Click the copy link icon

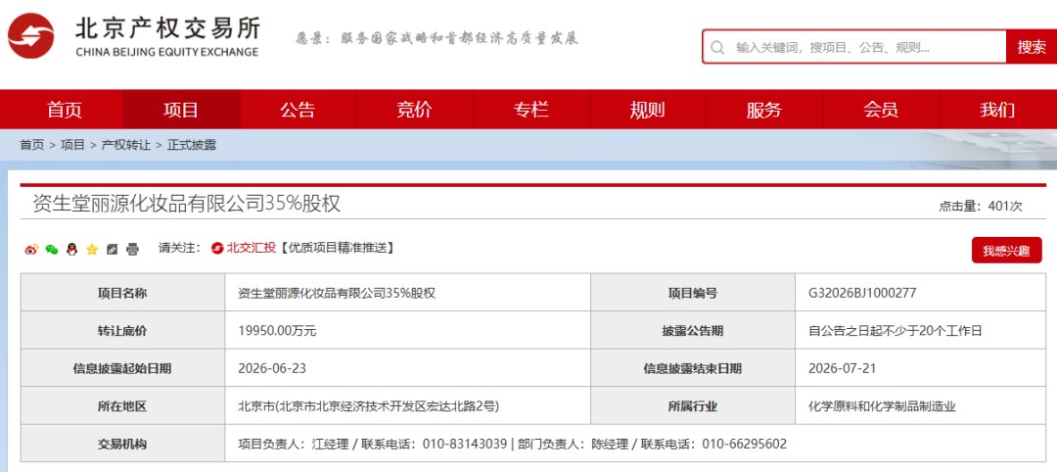pyautogui.click(x=112, y=250)
